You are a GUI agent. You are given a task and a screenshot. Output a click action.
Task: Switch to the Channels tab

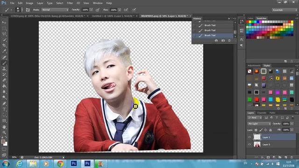point(262,113)
